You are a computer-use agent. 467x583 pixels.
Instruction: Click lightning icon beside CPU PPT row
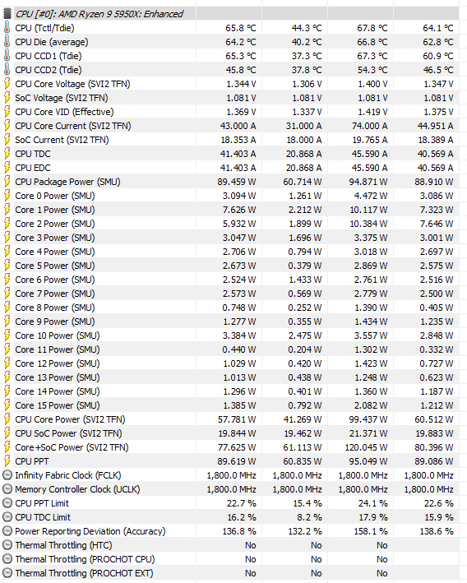coord(7,461)
